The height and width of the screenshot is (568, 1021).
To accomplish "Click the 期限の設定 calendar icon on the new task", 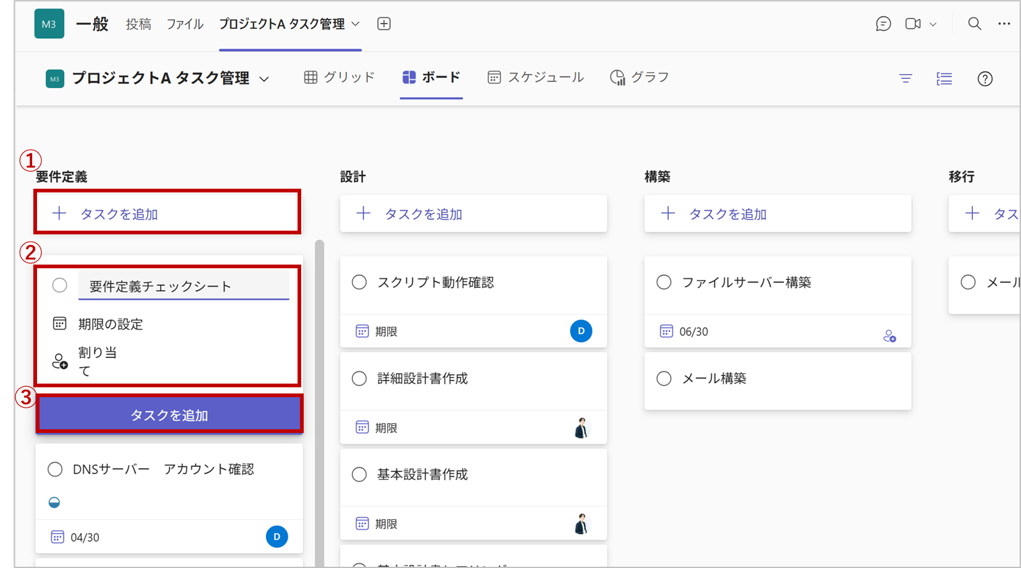I will tap(59, 323).
